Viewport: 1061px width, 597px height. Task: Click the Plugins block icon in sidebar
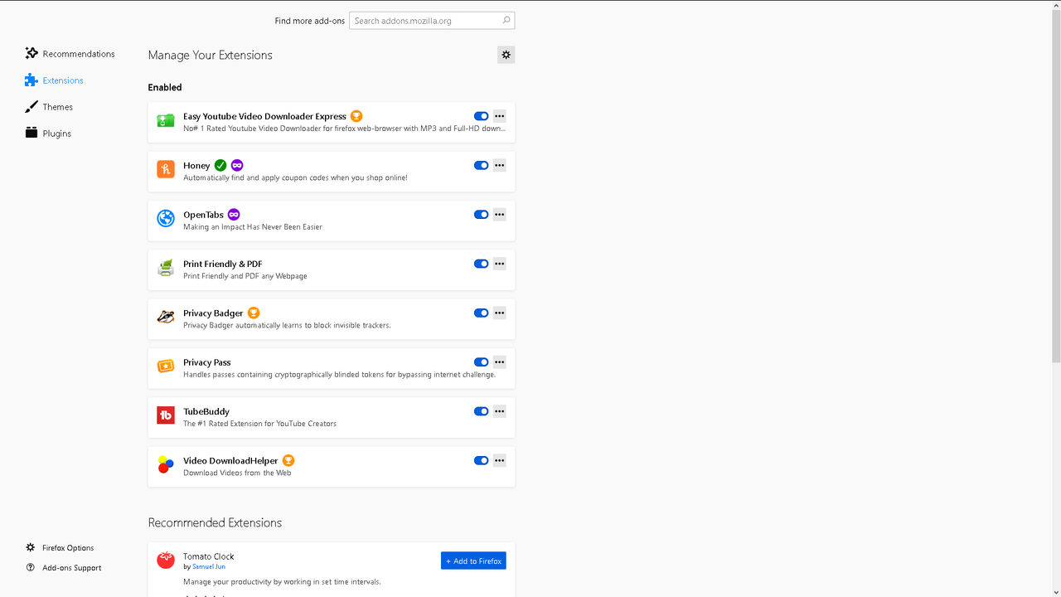coord(31,133)
